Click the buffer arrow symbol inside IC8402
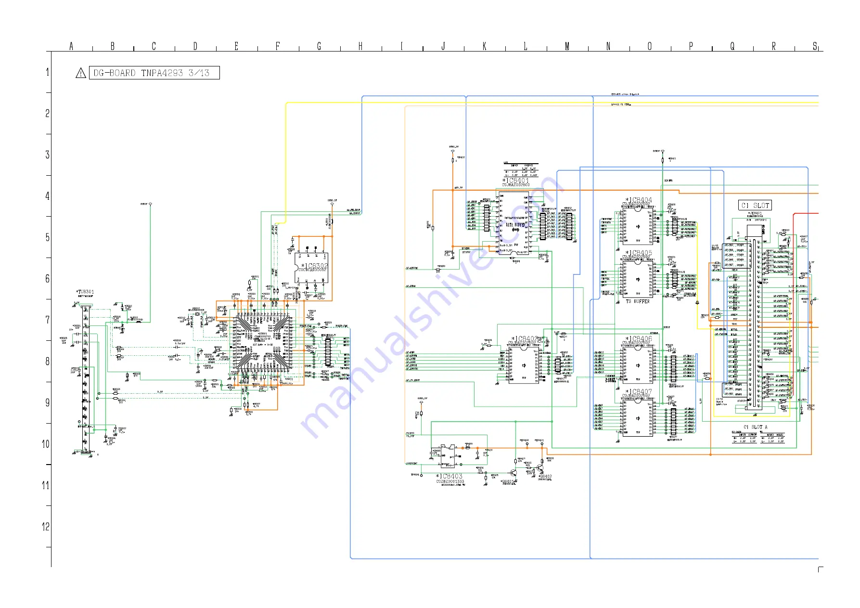The image size is (860, 608). 524,365
